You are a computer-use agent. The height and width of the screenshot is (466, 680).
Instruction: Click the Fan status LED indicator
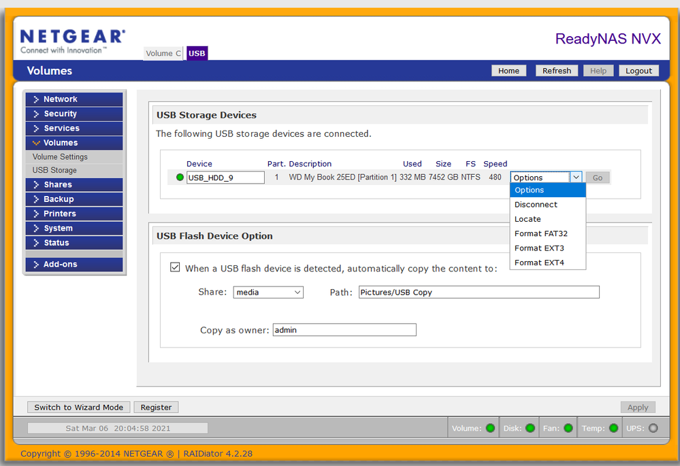tap(567, 429)
